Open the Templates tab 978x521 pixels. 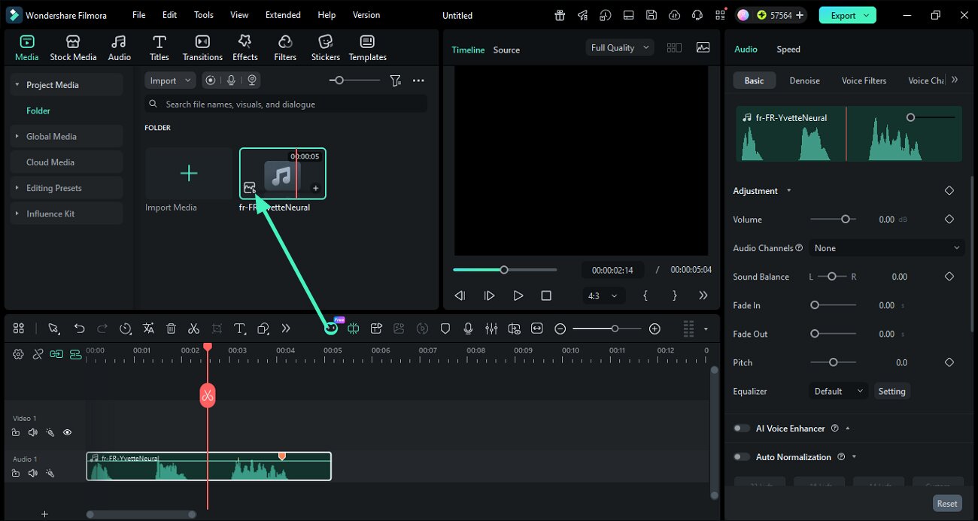pos(367,48)
